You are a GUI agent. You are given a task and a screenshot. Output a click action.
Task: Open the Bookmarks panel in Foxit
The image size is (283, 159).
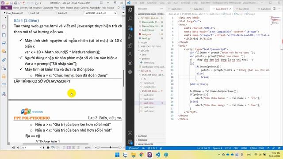(x=4, y=26)
